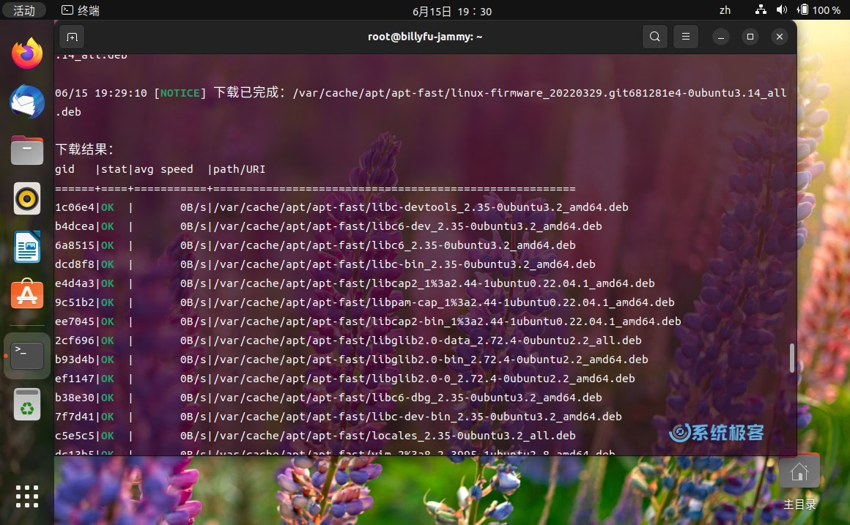Open the Files app in the dock
This screenshot has width=850, height=525.
point(27,150)
